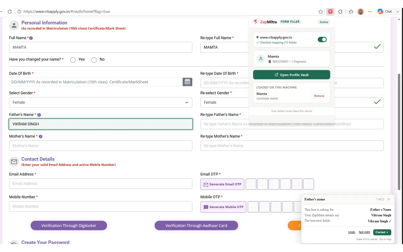This screenshot has width=403, height=252.
Task: Click the Email Address input field
Action: (101, 184)
